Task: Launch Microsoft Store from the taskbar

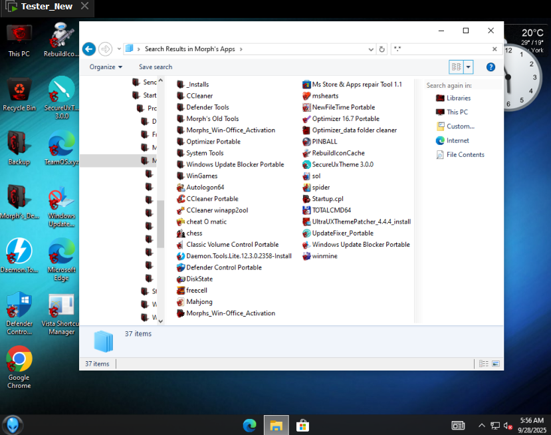Action: click(302, 425)
